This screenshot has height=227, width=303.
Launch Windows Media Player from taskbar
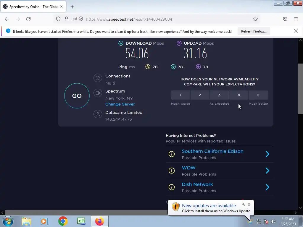coord(44,221)
